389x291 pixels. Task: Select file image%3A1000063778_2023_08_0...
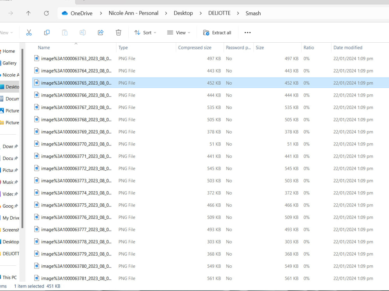click(x=76, y=242)
